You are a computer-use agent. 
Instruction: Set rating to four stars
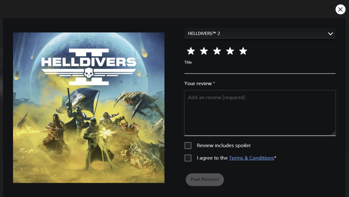230,51
